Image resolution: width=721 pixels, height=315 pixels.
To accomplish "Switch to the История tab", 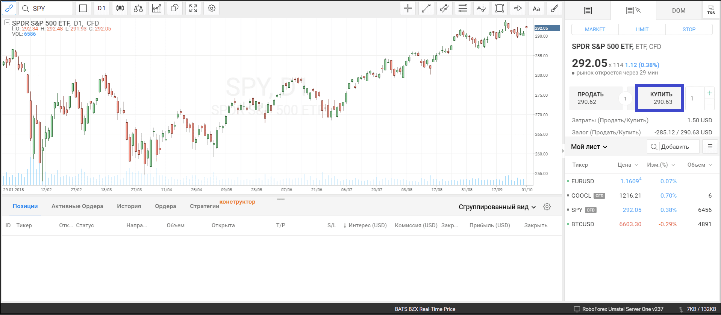I will (129, 206).
